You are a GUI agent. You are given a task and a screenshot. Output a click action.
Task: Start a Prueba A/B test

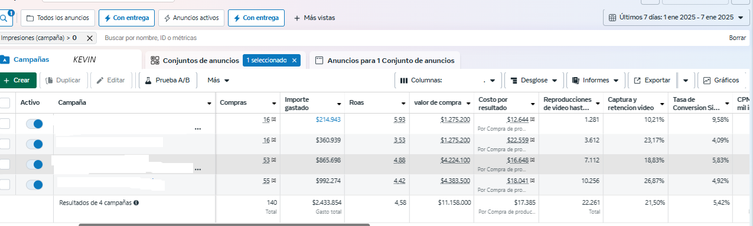pyautogui.click(x=168, y=80)
